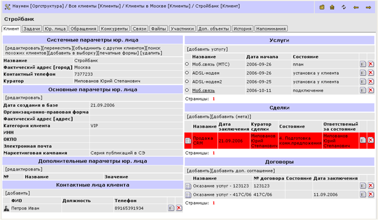This screenshot has width=378, height=220.
Task: Edit the Продажа CRM deal
Action: pos(363,140)
